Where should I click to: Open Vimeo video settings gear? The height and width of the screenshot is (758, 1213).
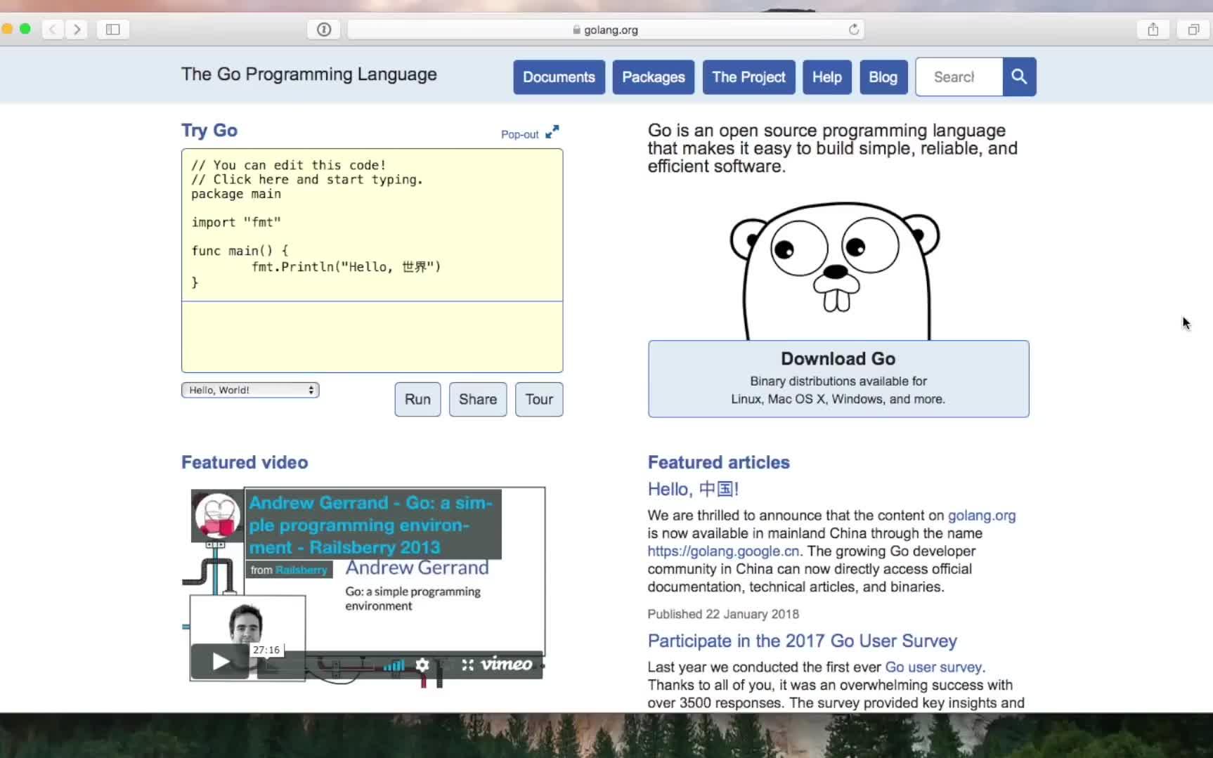[x=422, y=665]
